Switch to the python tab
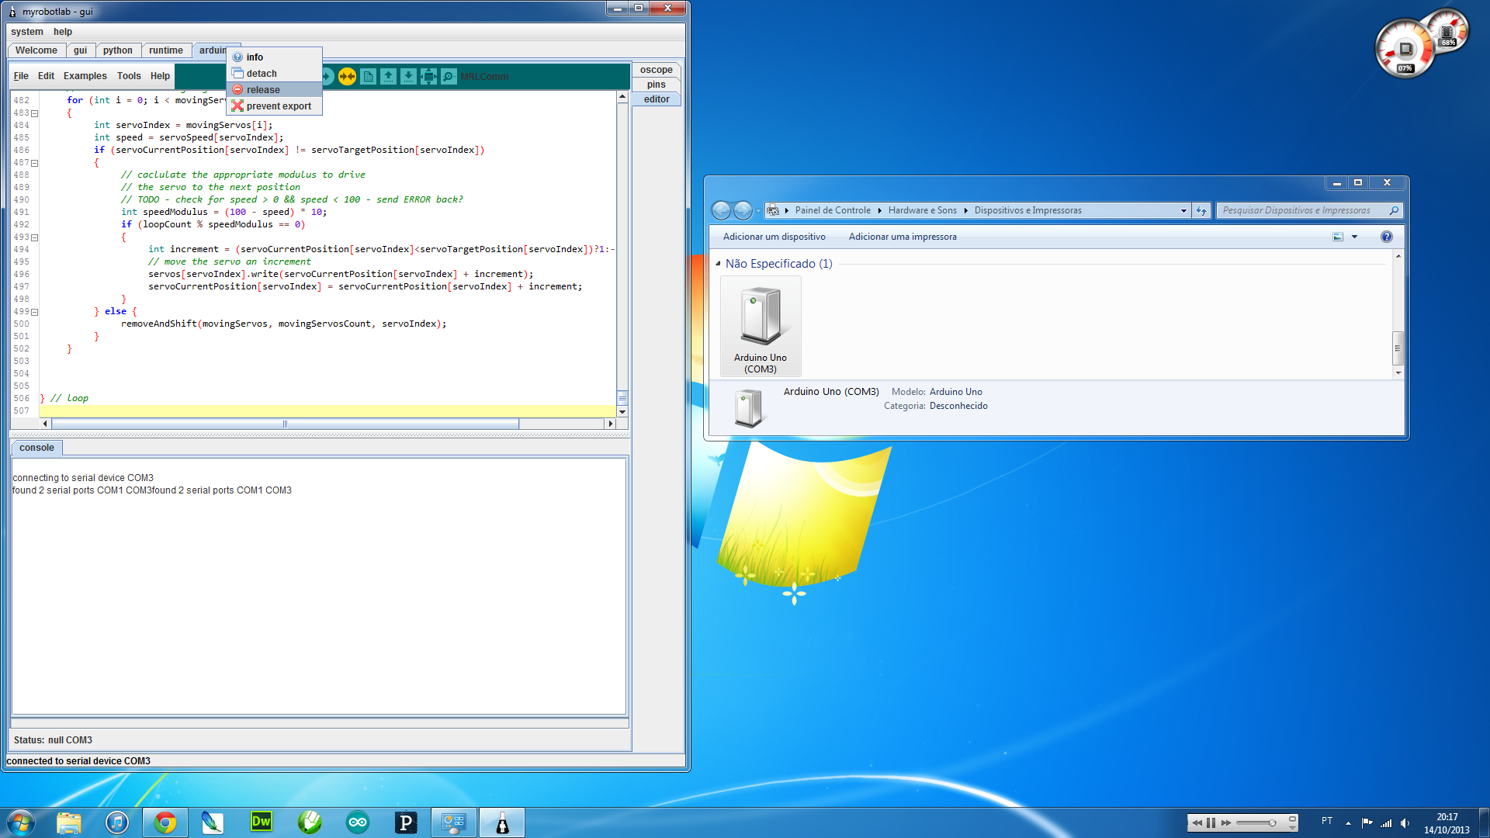This screenshot has width=1490, height=838. pos(118,50)
